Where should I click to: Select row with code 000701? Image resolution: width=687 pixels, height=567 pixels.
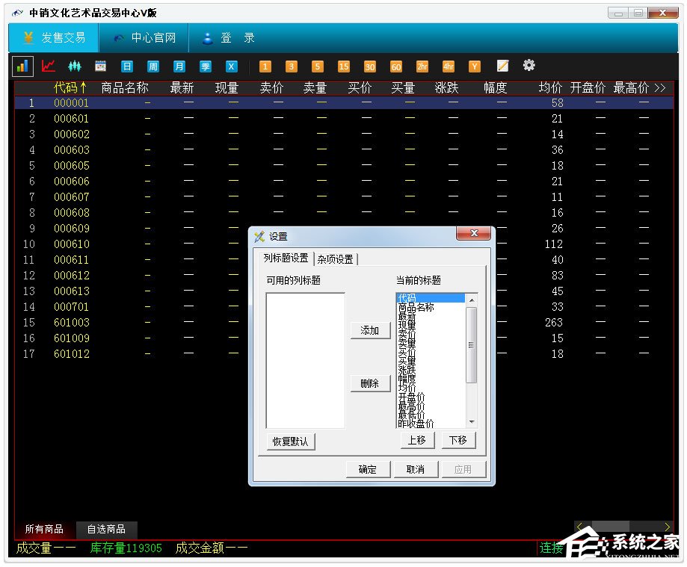click(344, 306)
